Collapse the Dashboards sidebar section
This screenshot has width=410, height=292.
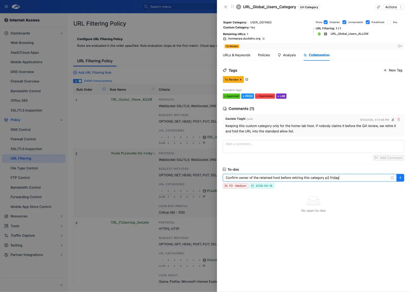tap(61, 33)
